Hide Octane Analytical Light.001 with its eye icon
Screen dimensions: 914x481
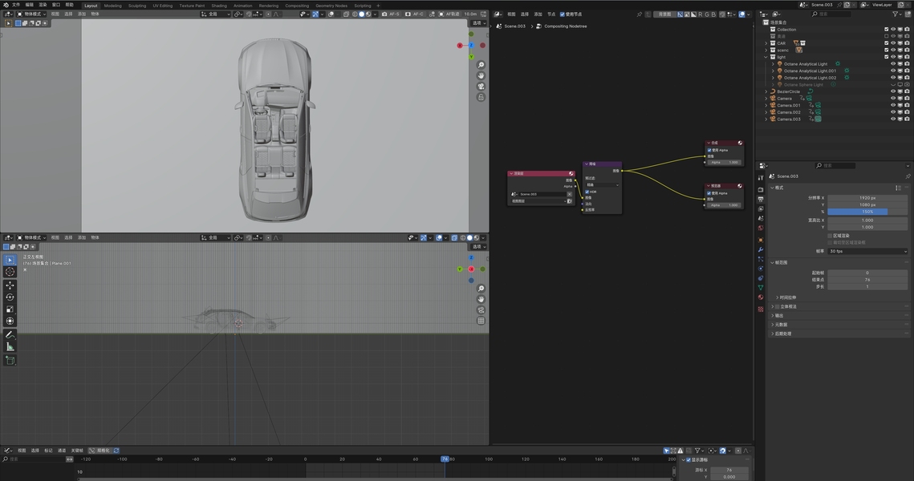tap(893, 71)
